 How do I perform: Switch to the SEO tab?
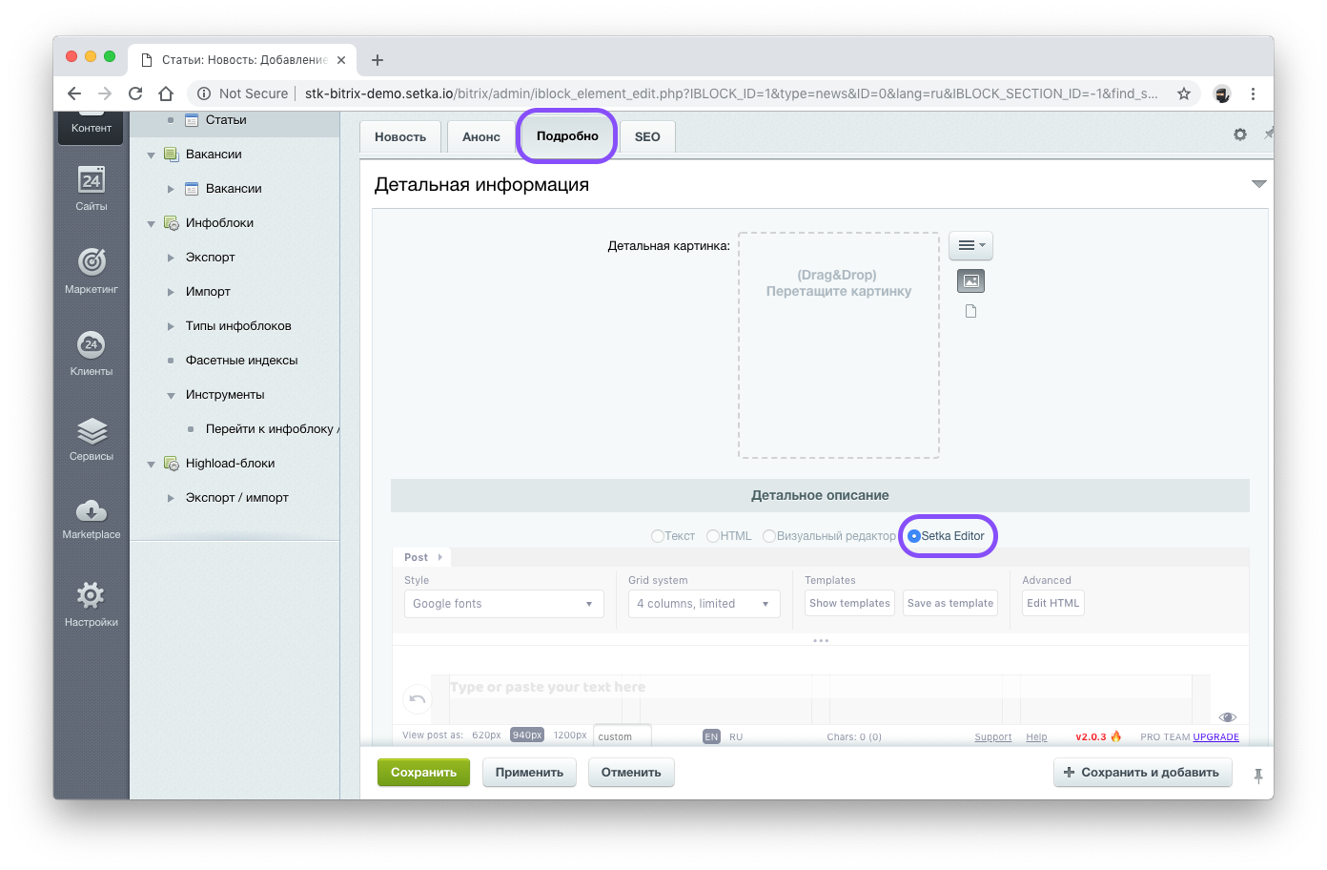pos(647,136)
